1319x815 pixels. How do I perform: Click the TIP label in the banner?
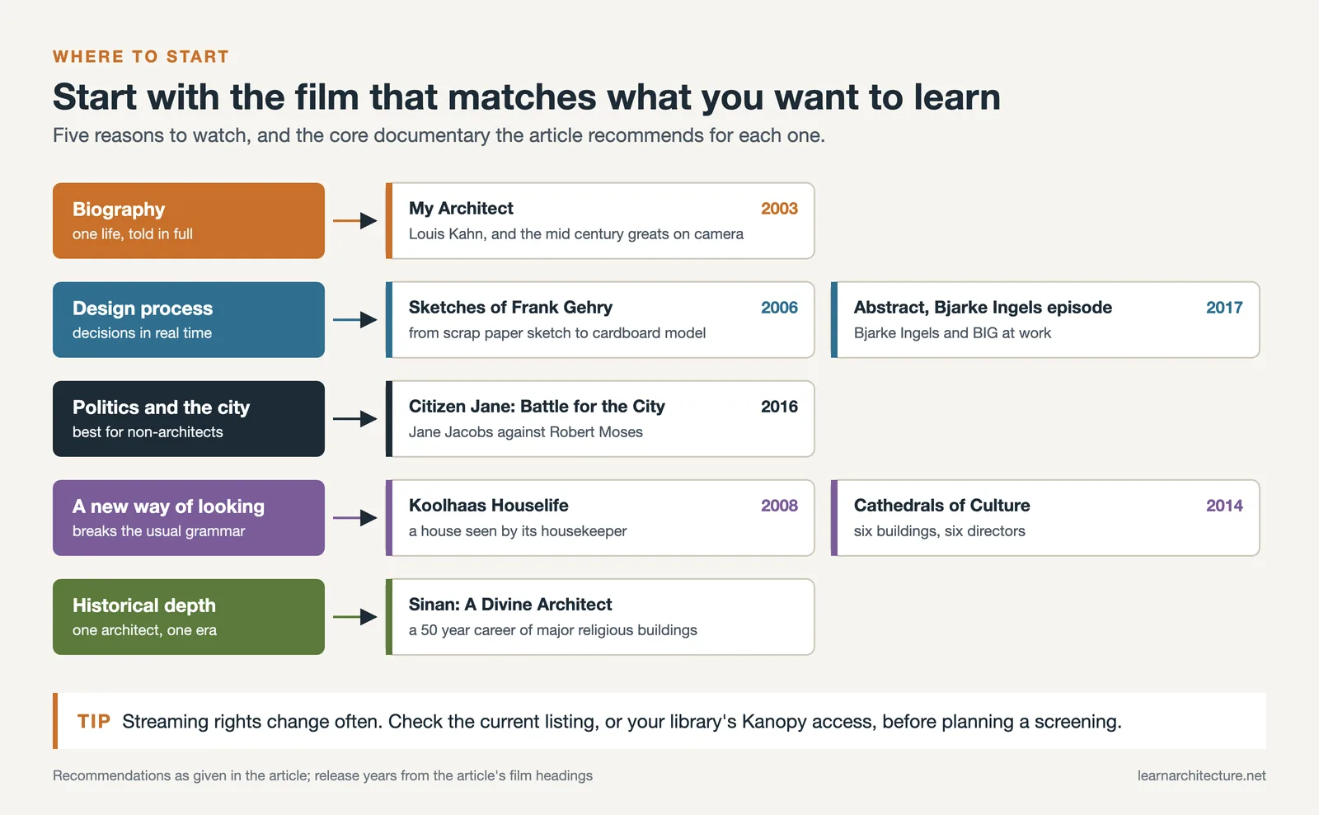(94, 722)
